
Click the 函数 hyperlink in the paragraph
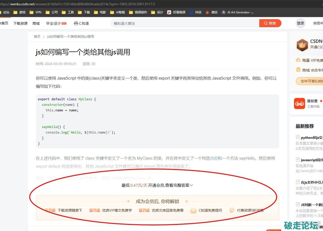214,158
